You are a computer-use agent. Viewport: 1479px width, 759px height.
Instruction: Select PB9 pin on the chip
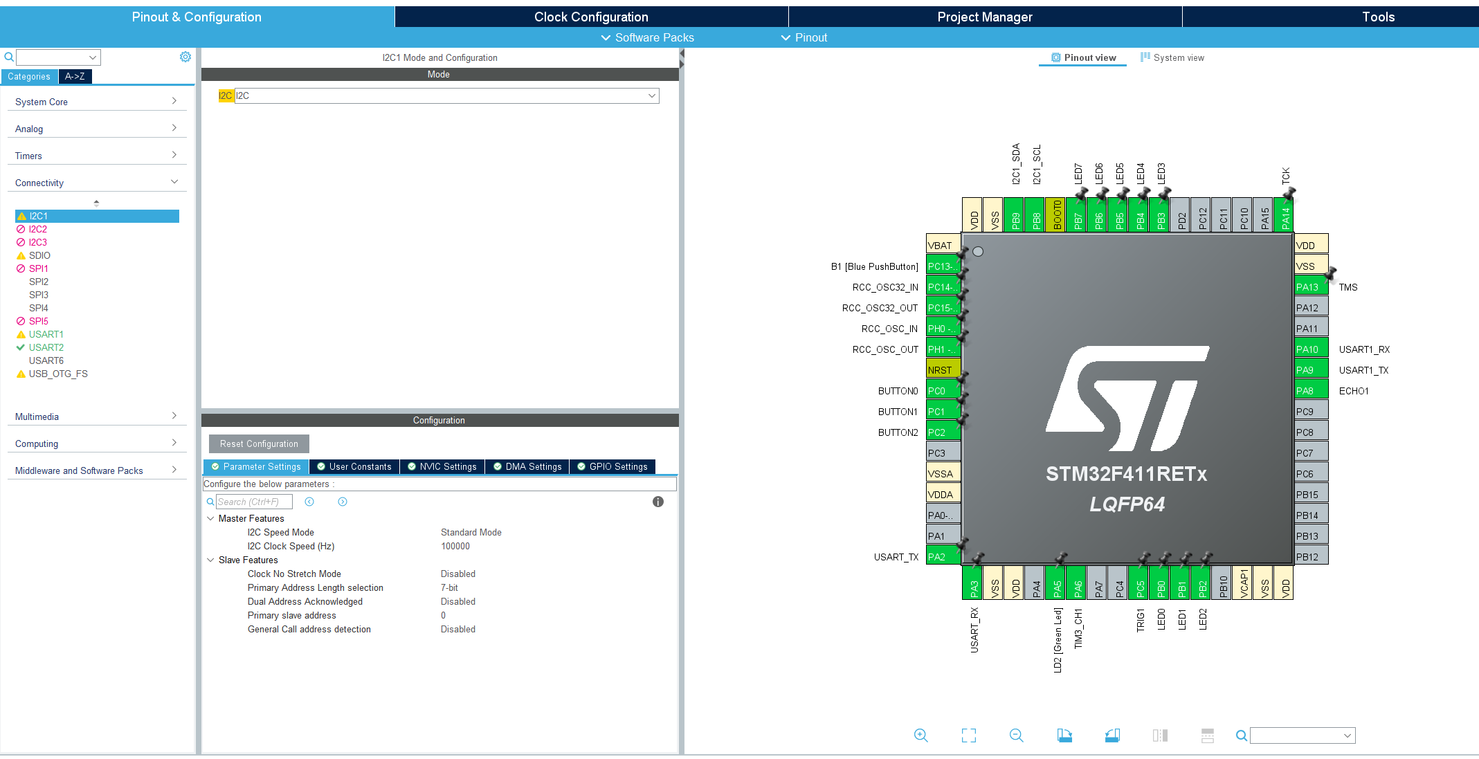(1015, 216)
